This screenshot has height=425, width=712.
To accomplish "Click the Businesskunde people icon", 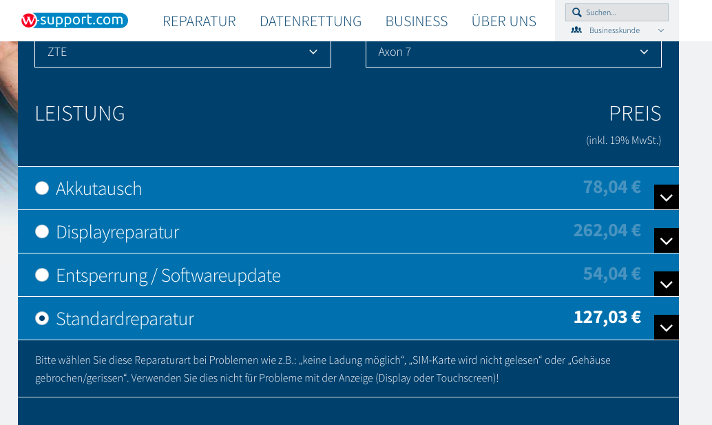I will [576, 30].
